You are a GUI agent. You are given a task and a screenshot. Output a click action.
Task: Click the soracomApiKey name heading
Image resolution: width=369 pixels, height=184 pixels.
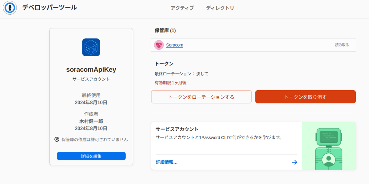[x=91, y=69]
